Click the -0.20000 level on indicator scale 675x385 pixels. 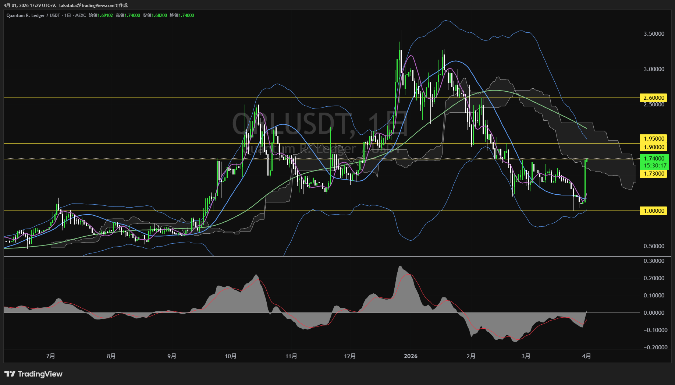pyautogui.click(x=655, y=347)
